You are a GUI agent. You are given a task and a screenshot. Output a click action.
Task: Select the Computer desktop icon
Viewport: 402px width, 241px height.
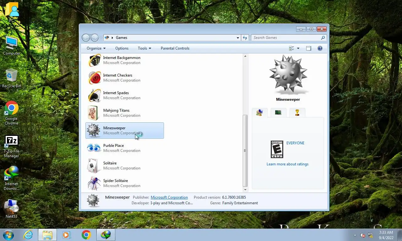point(12,46)
